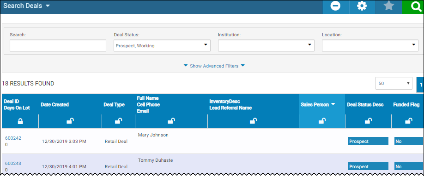Click the star favorites icon
This screenshot has height=176, width=424.
click(x=388, y=6)
